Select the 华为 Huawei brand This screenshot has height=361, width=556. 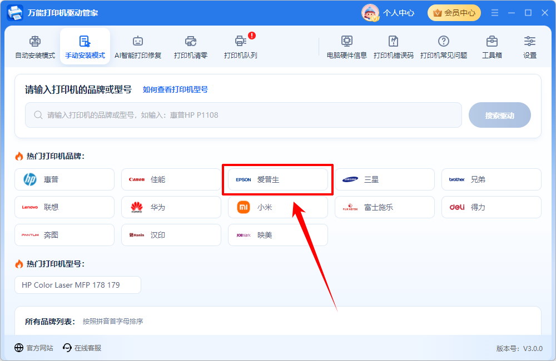171,207
